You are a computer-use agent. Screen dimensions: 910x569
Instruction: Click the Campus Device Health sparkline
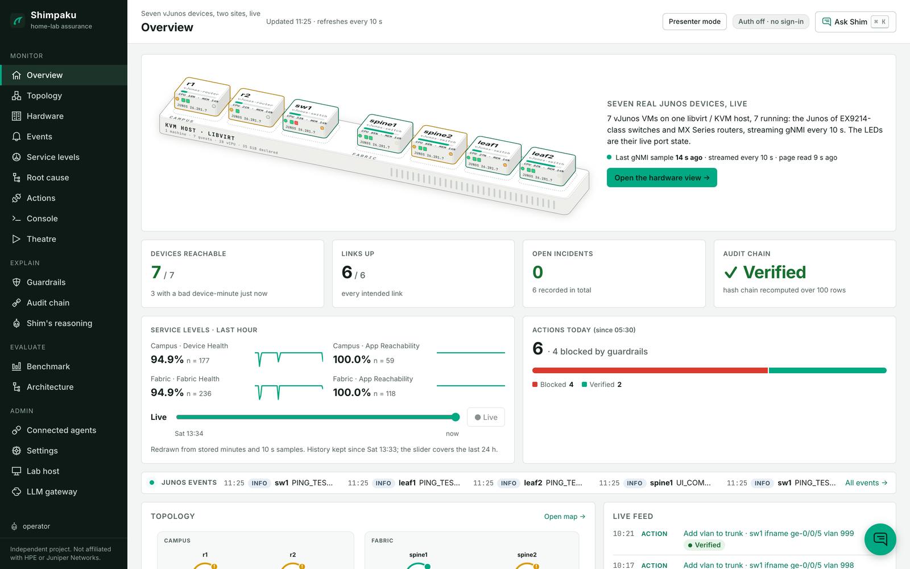pos(289,359)
